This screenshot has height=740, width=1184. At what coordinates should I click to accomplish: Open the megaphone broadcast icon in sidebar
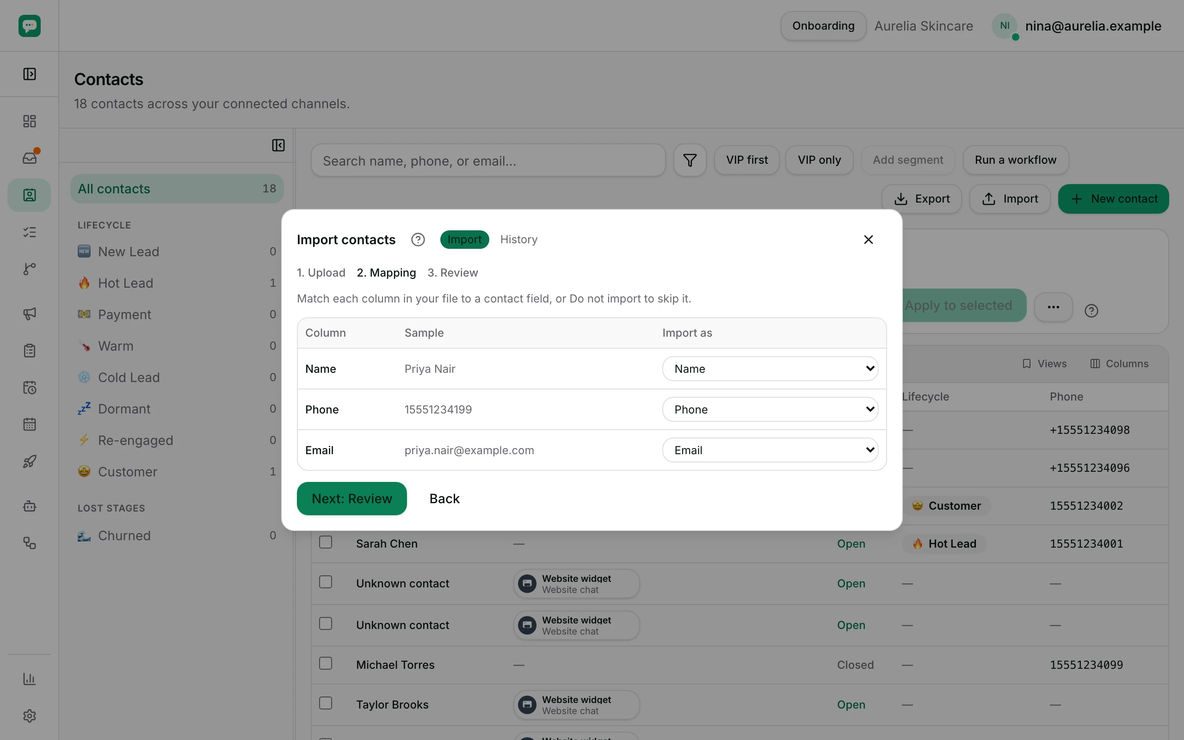click(29, 314)
